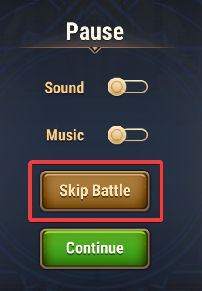The width and height of the screenshot is (202, 291).
Task: Select the Sound label text
Action: pyautogui.click(x=64, y=87)
